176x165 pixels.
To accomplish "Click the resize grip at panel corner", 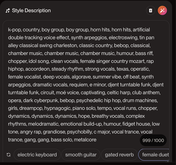I will point(167,161).
